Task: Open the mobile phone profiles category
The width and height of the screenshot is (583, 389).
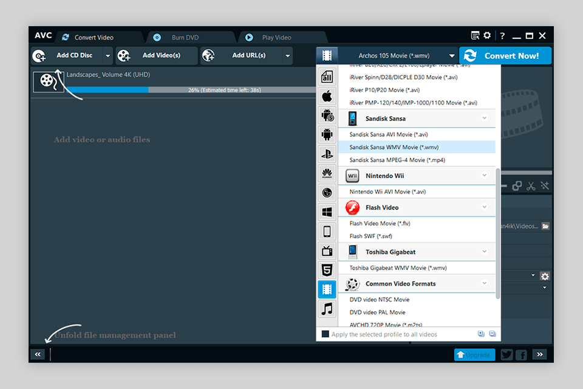Action: [x=327, y=231]
